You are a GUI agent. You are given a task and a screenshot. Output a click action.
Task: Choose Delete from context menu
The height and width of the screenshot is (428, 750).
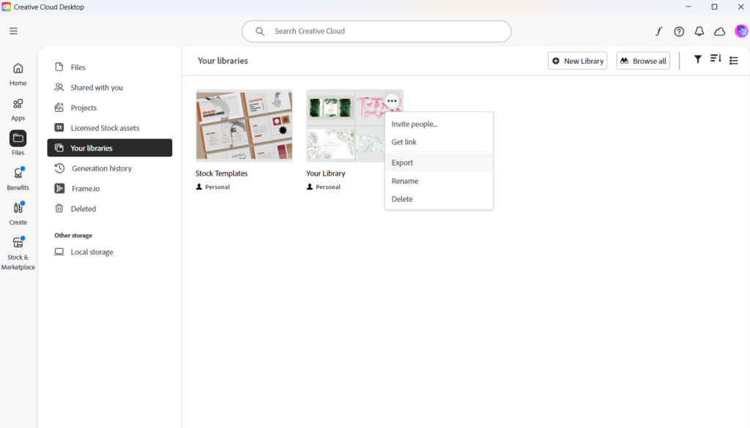pyautogui.click(x=439, y=199)
